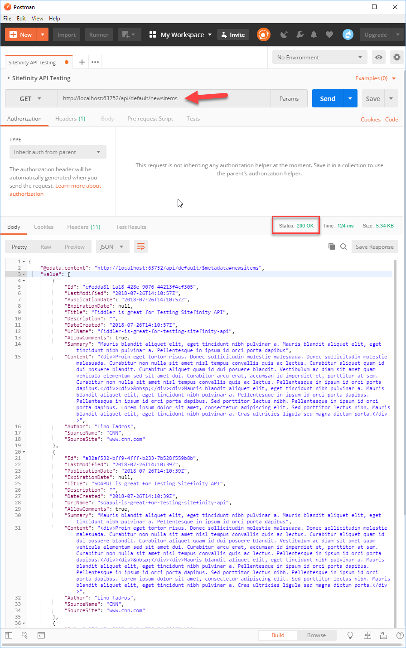Open the View menu

(x=38, y=19)
